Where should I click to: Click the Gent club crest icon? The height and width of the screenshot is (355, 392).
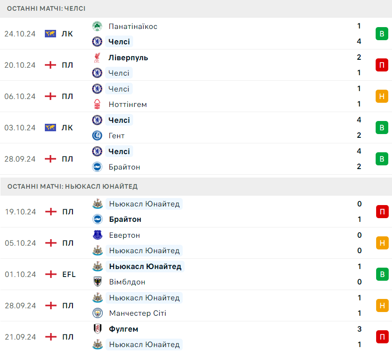click(x=97, y=135)
